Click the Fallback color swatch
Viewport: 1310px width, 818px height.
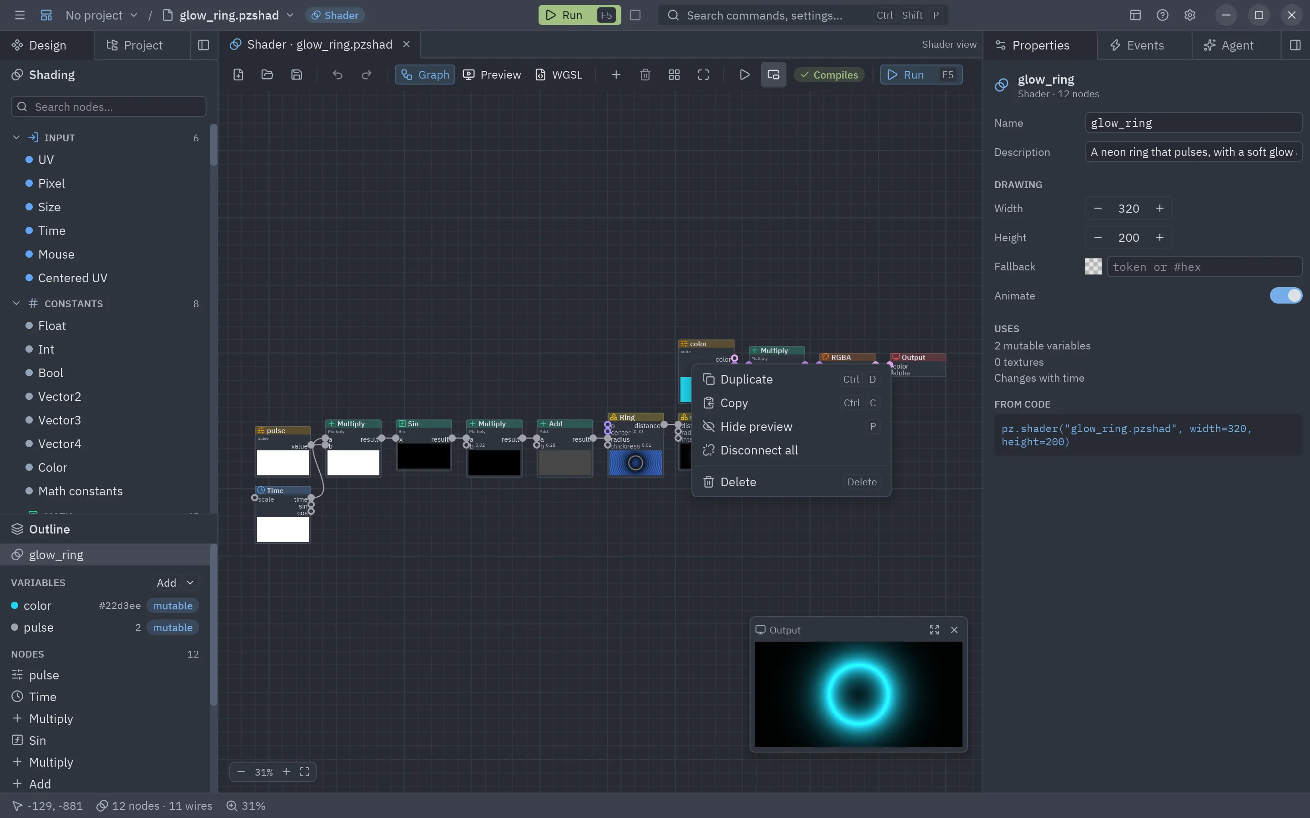1093,266
